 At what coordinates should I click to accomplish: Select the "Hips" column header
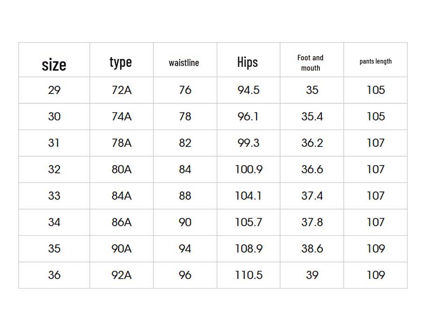click(x=248, y=62)
